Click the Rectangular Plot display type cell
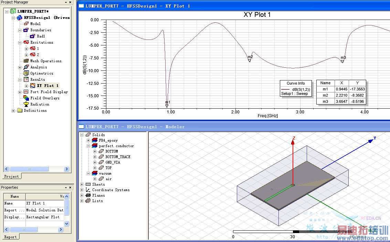Image resolution: width=390 pixels, height=242 pixels. coord(43,217)
